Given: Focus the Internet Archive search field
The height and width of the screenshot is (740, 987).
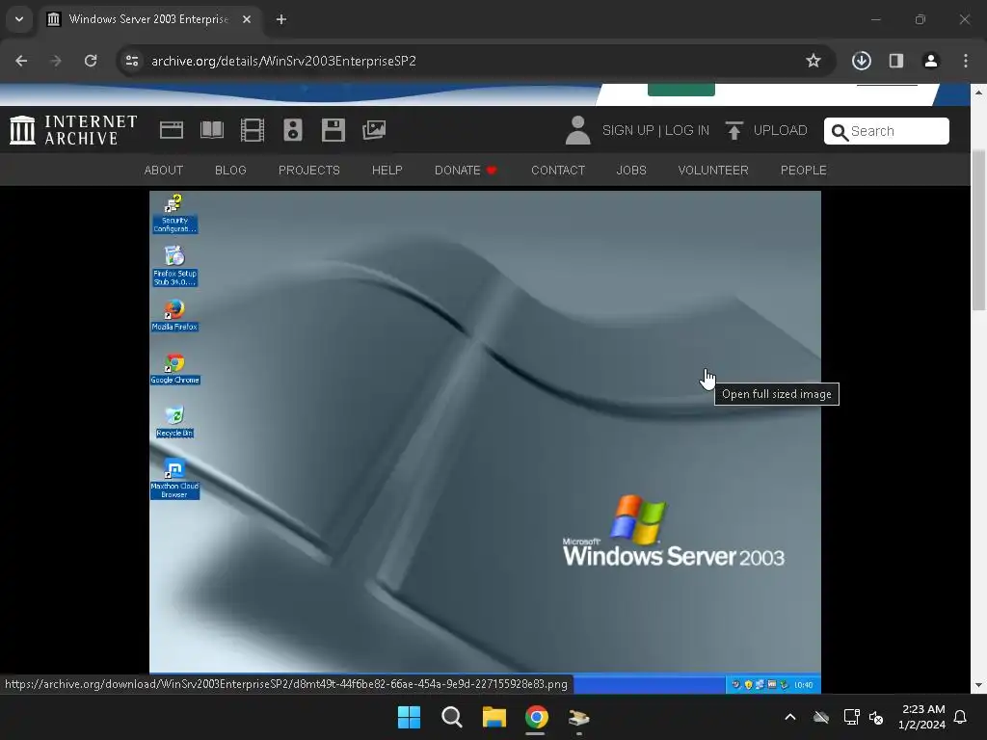Looking at the screenshot, I should click(887, 131).
